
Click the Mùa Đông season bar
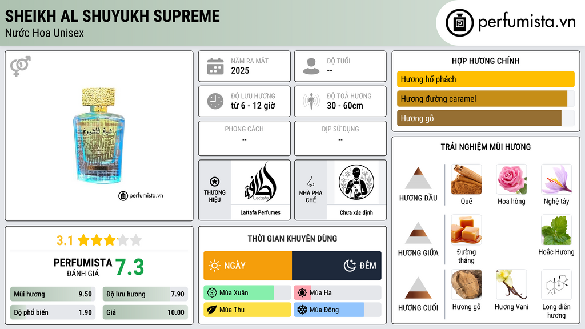pos(337,310)
